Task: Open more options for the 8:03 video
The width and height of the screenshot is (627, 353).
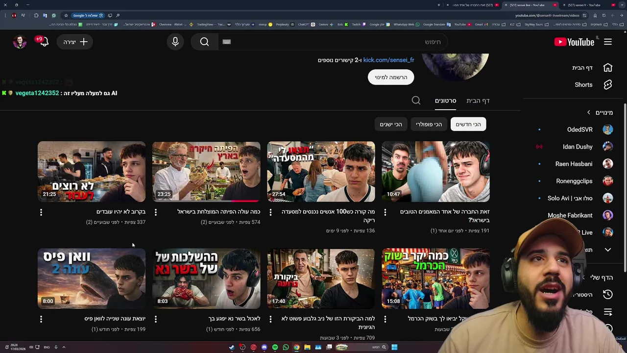Action: 156,319
